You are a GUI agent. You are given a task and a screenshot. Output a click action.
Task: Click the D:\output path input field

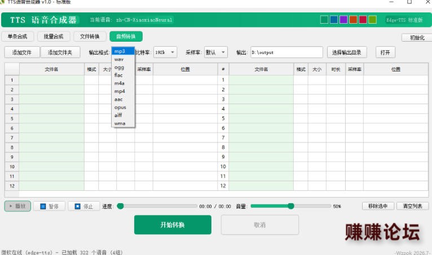[x=286, y=52]
